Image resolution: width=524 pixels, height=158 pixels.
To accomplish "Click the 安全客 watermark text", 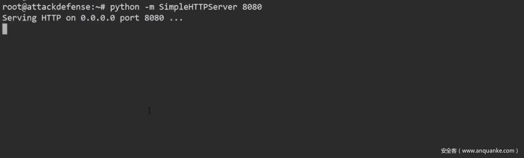I will click(x=448, y=151).
